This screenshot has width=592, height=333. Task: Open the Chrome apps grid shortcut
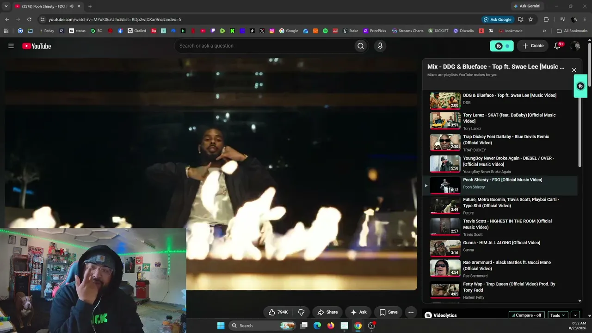tap(6, 31)
